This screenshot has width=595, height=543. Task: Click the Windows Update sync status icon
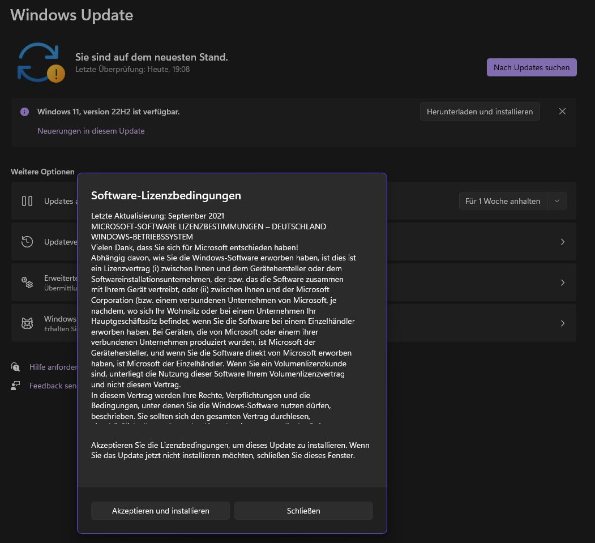(x=41, y=63)
